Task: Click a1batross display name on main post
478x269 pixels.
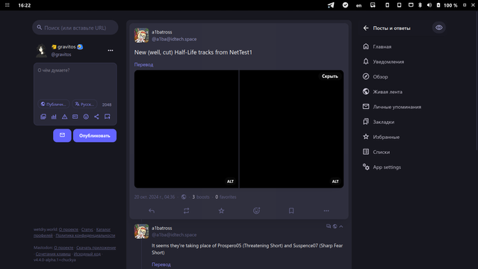Action: 162,32
